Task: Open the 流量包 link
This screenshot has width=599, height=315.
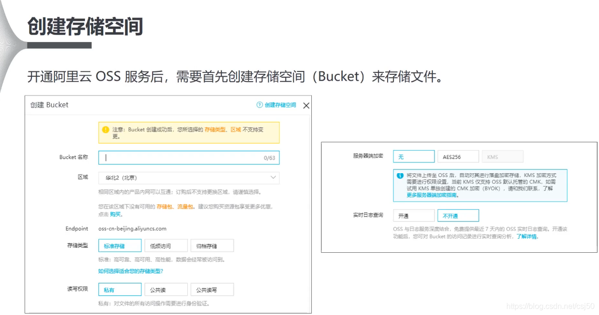Action: pos(185,206)
